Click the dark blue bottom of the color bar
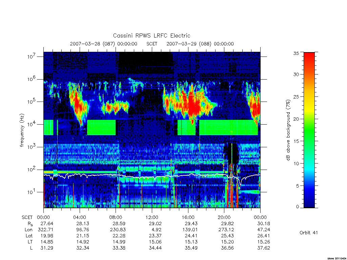Image resolution: width=347 pixels, height=260 pixels. (x=309, y=203)
